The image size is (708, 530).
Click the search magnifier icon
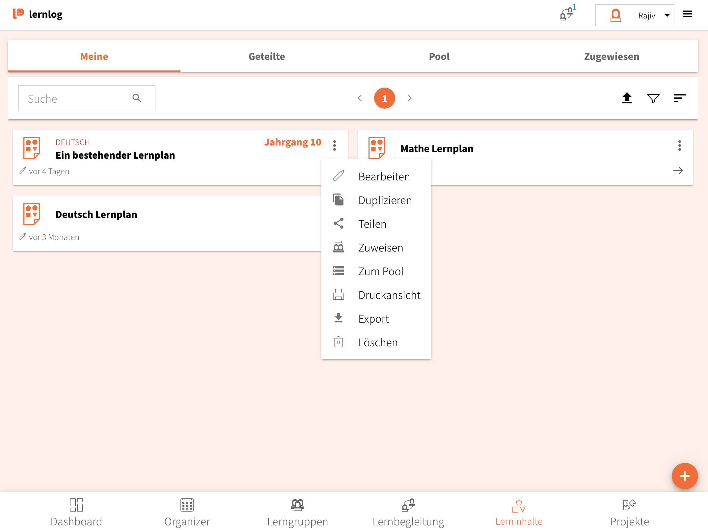[x=137, y=98]
